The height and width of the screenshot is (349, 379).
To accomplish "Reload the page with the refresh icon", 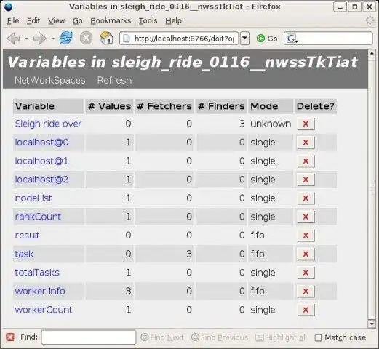I will 66,38.
